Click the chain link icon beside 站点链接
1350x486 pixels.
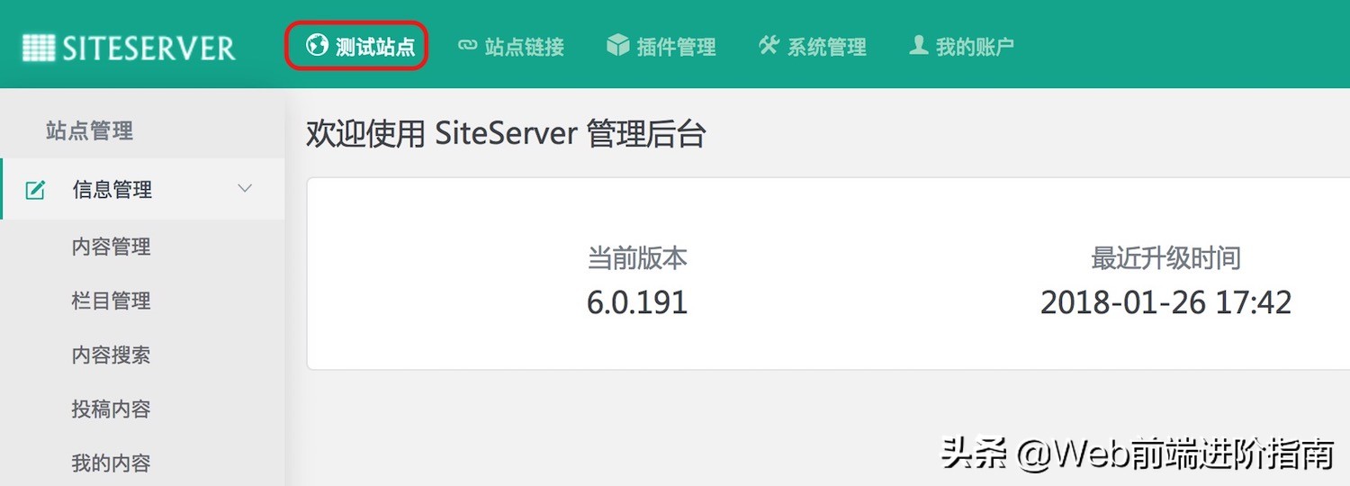click(467, 44)
